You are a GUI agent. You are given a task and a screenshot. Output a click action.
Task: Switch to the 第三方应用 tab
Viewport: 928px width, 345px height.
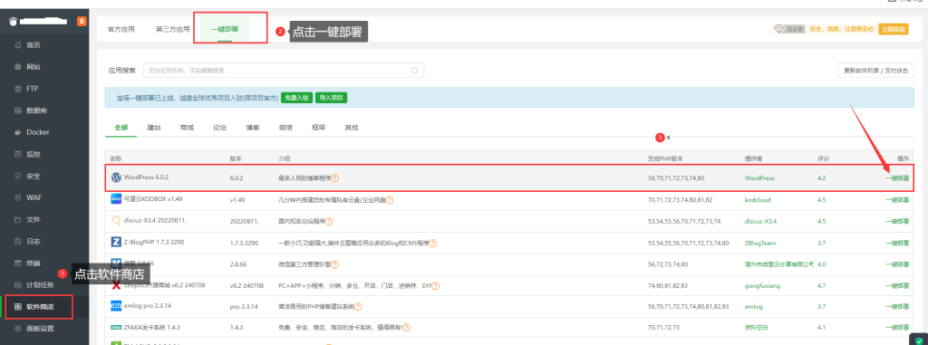173,29
